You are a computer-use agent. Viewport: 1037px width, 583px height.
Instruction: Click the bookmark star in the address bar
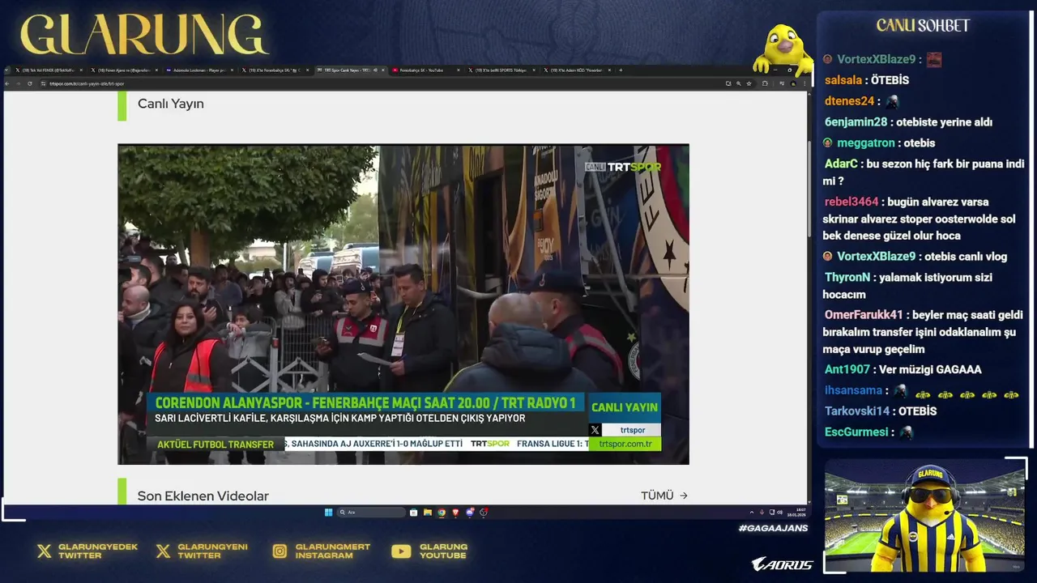pyautogui.click(x=749, y=83)
